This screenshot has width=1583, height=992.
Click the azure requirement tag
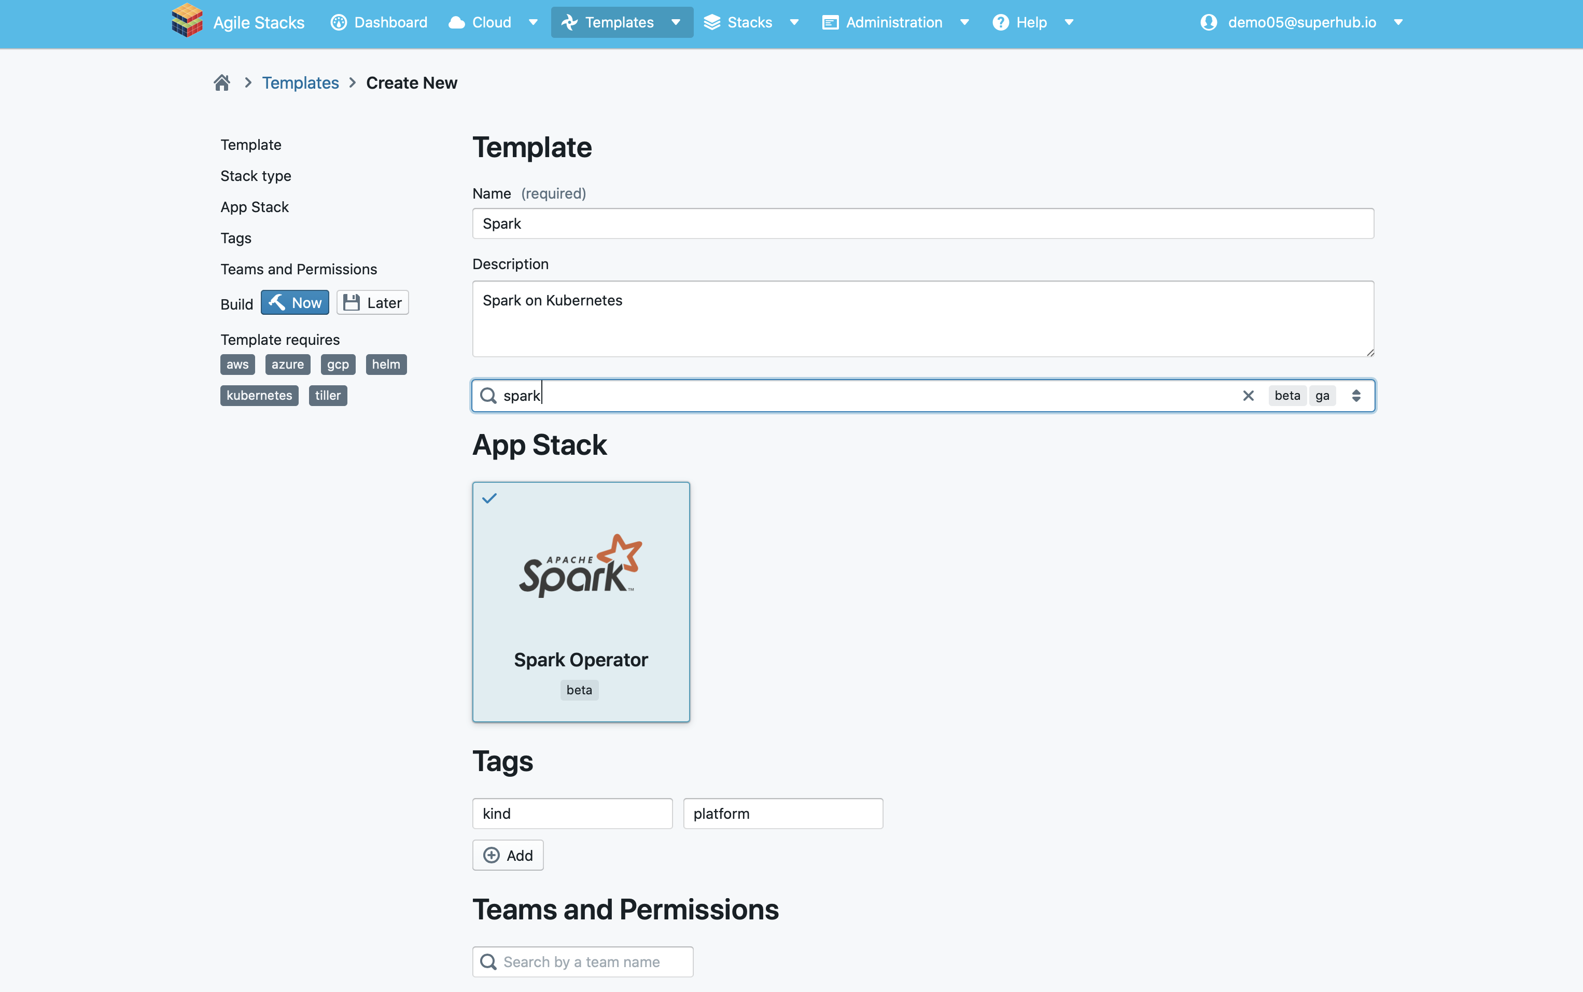click(x=287, y=364)
